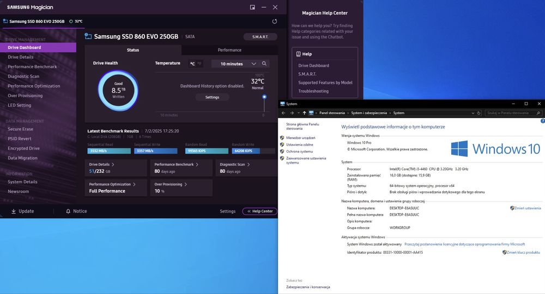Go up one level in the System window
The image size is (545, 294).
pyautogui.click(x=305, y=113)
